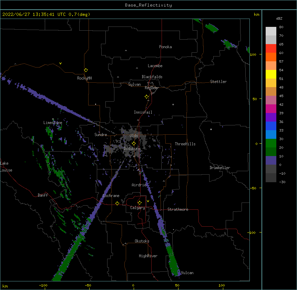Click the white plus marker north of Drumheller
The image size is (297, 290).
[x=211, y=129]
